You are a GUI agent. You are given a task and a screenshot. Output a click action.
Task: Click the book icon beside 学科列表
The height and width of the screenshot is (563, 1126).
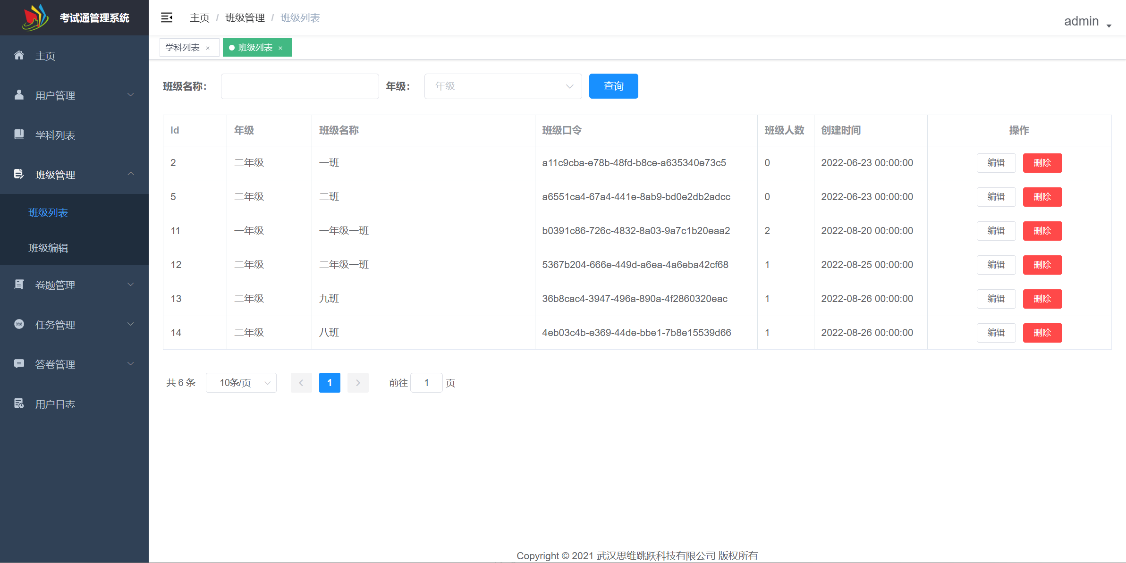pyautogui.click(x=19, y=134)
